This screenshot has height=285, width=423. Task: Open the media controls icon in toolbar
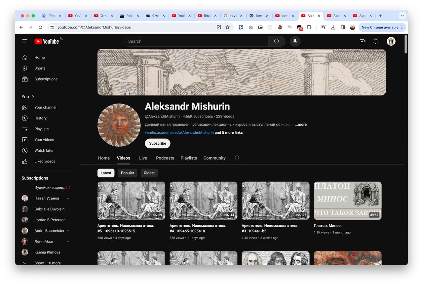pos(324,27)
